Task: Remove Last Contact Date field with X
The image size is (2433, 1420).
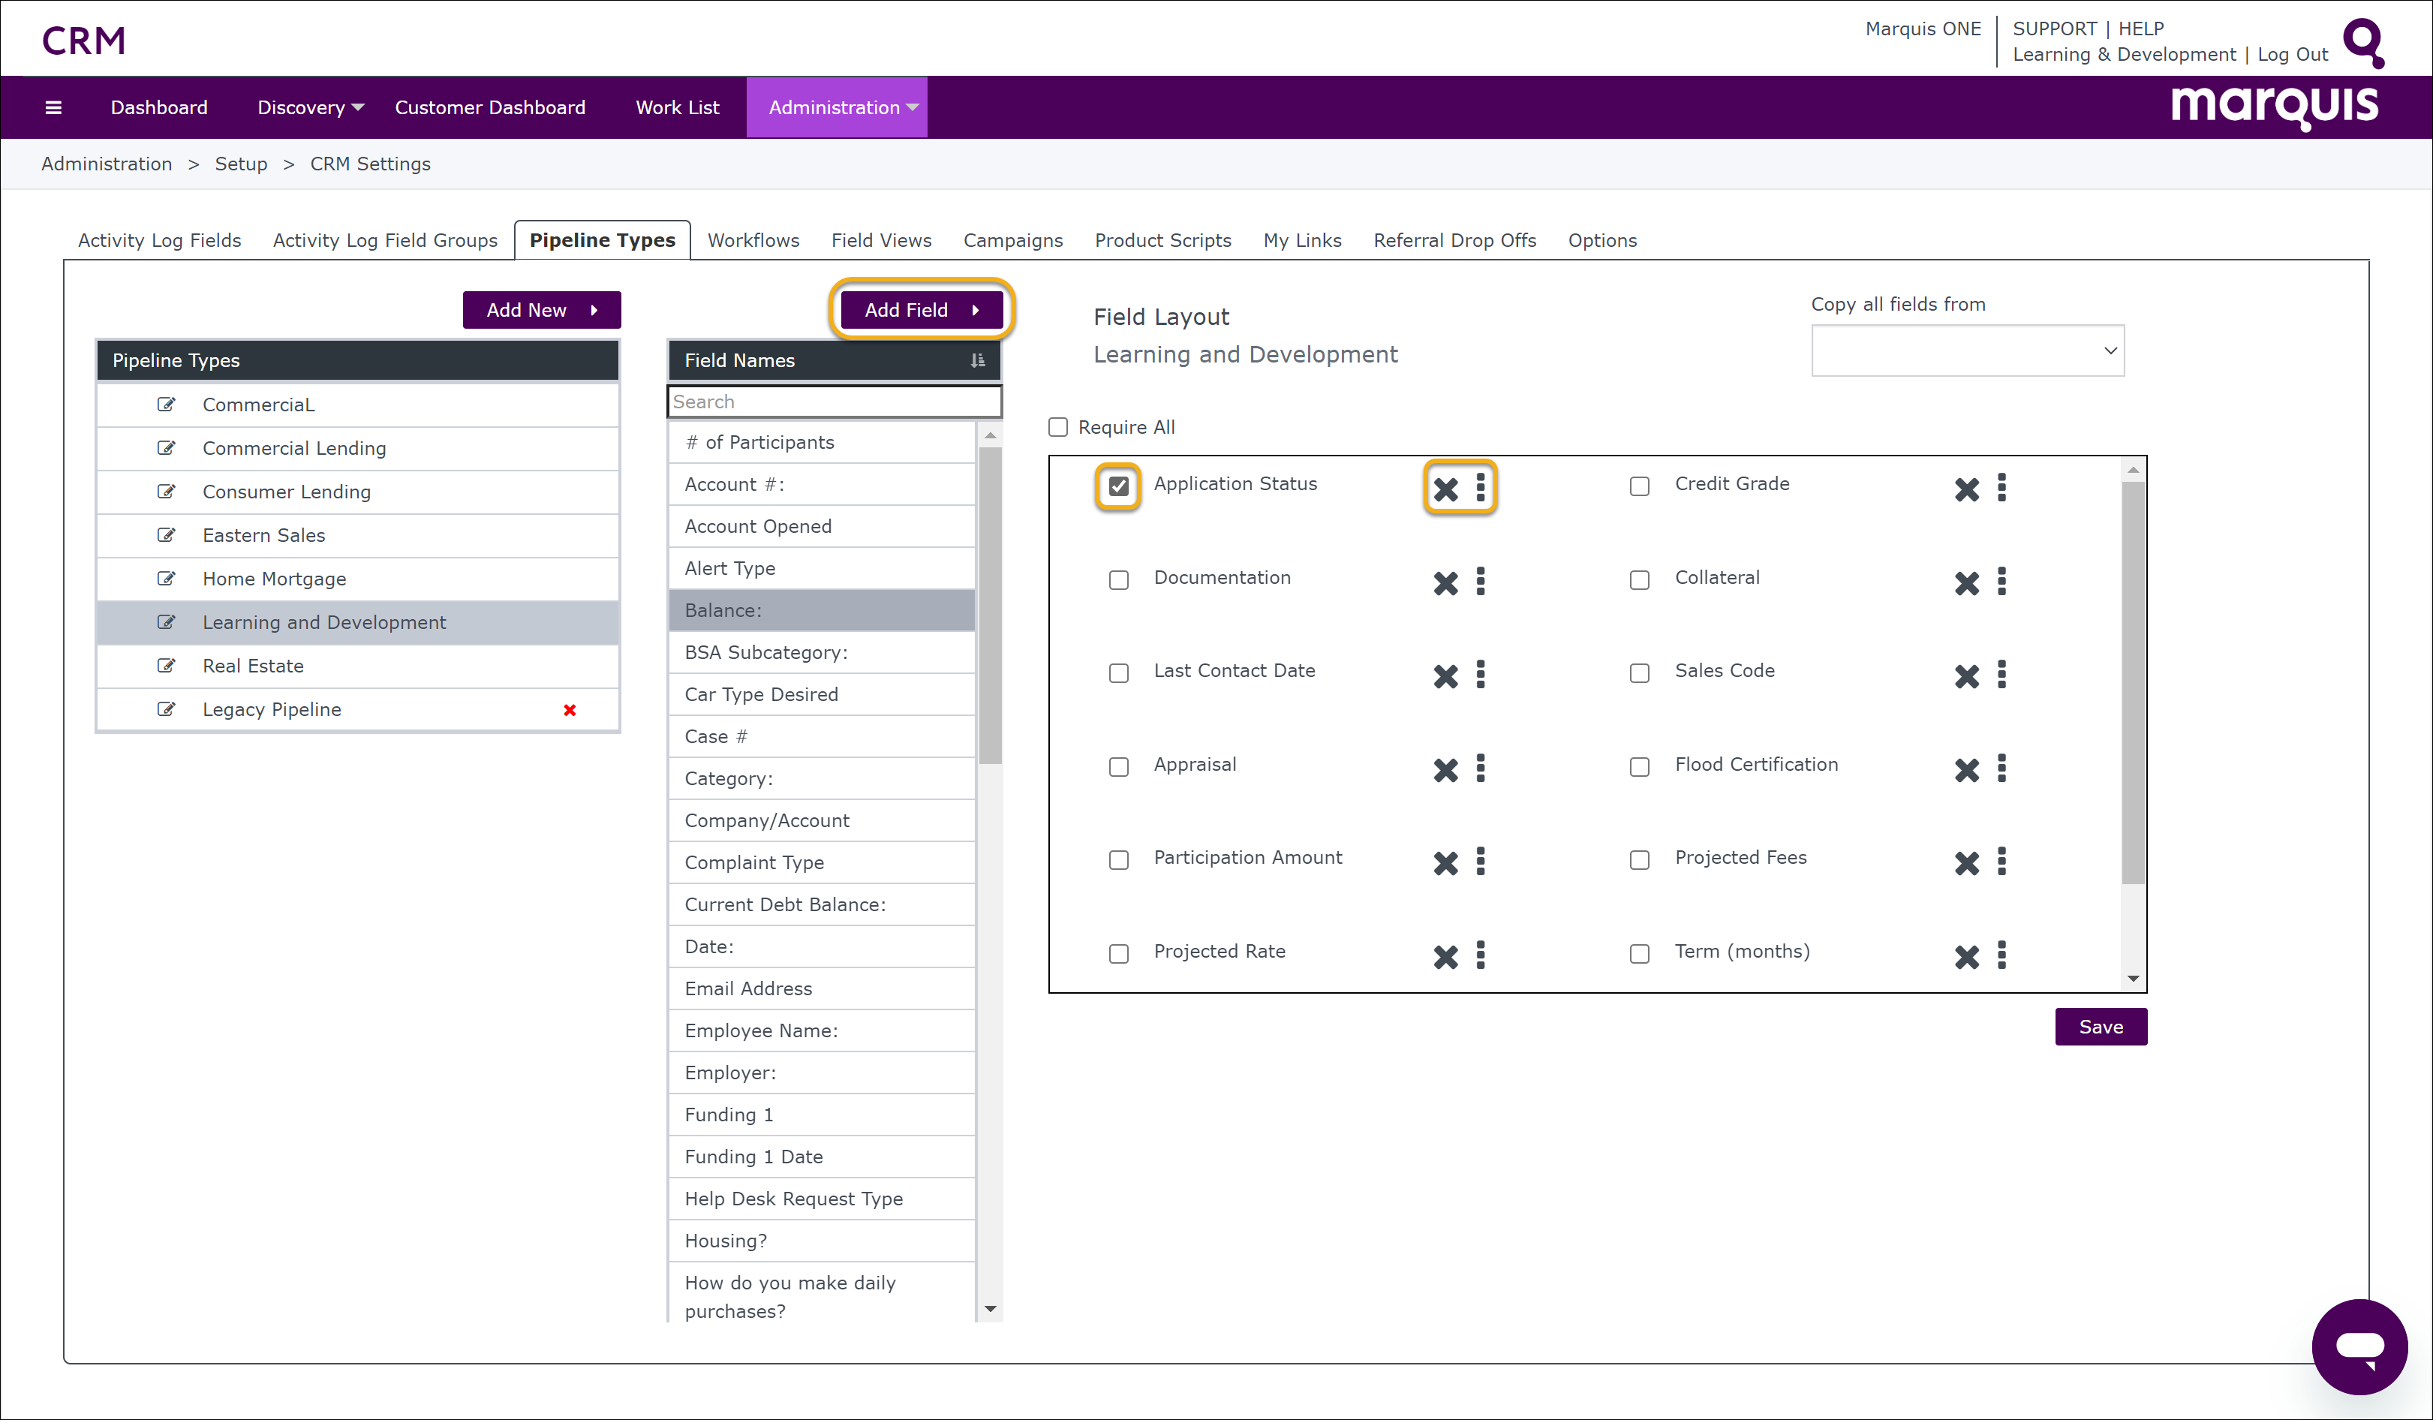Action: click(x=1445, y=677)
